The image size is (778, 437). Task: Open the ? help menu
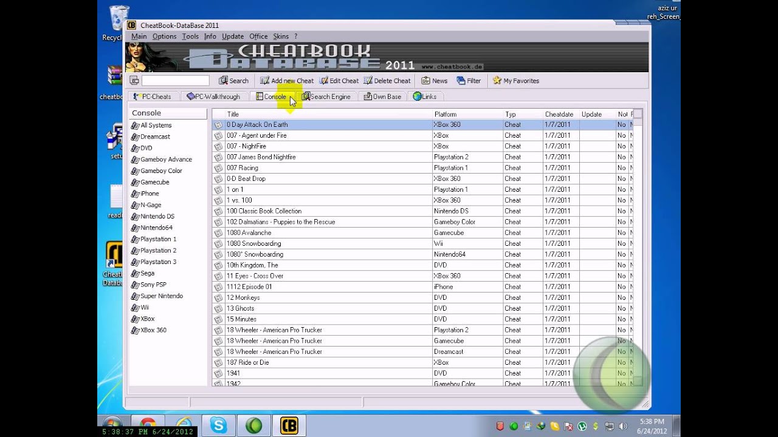tap(295, 36)
